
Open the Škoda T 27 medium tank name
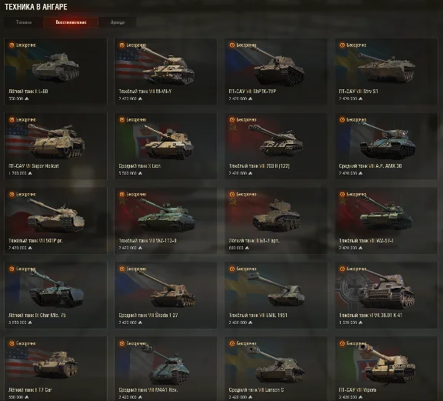pos(148,315)
